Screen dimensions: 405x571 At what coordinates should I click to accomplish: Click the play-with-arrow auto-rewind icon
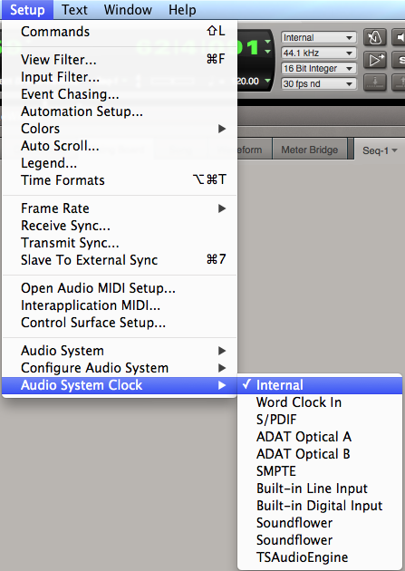pyautogui.click(x=375, y=60)
